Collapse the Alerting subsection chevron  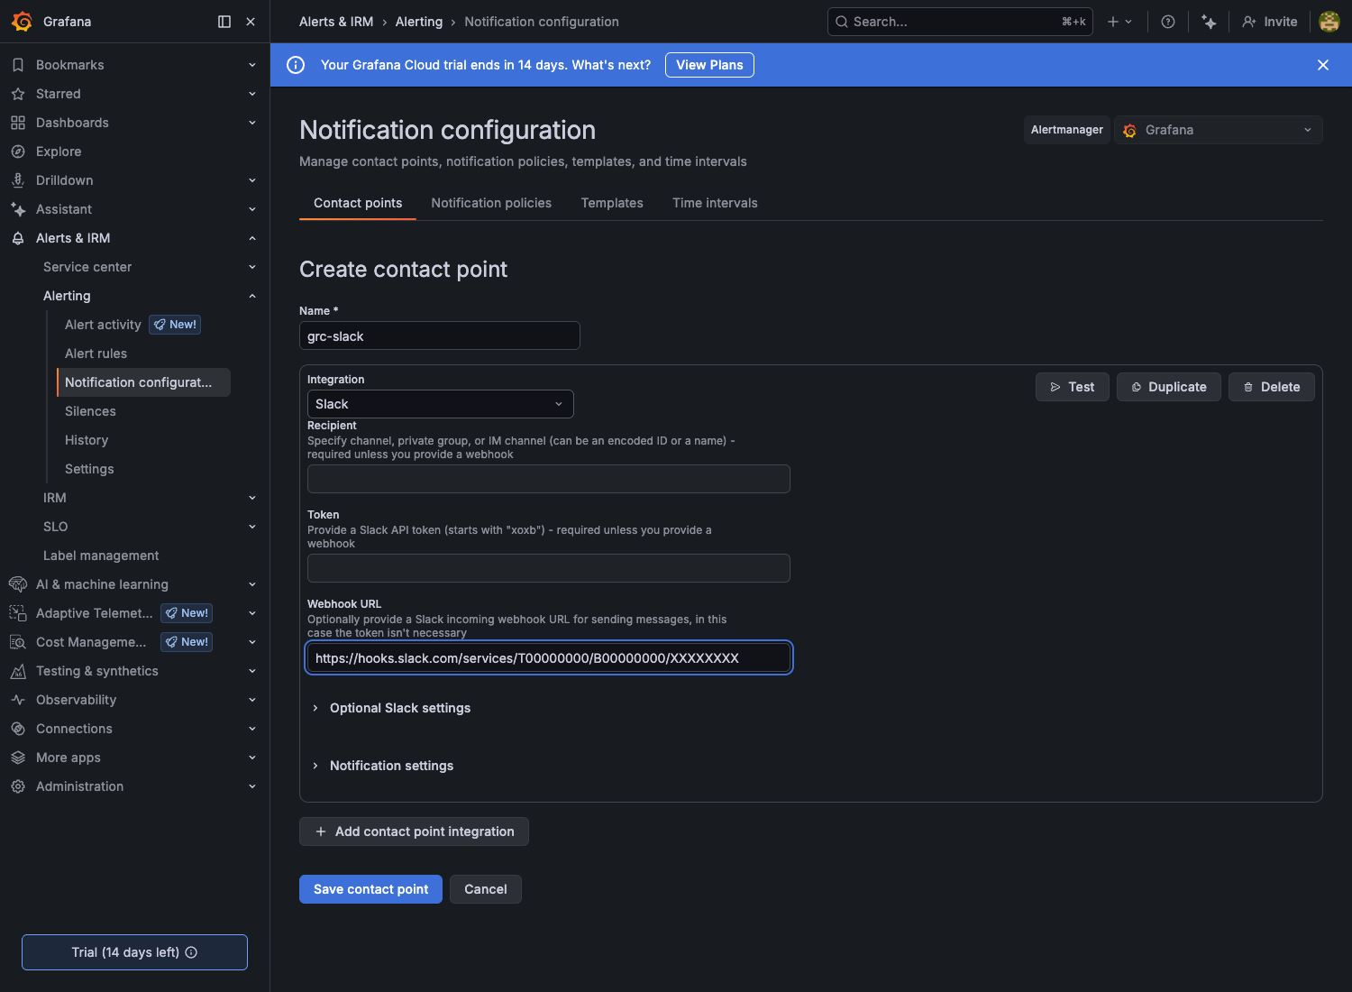252,296
